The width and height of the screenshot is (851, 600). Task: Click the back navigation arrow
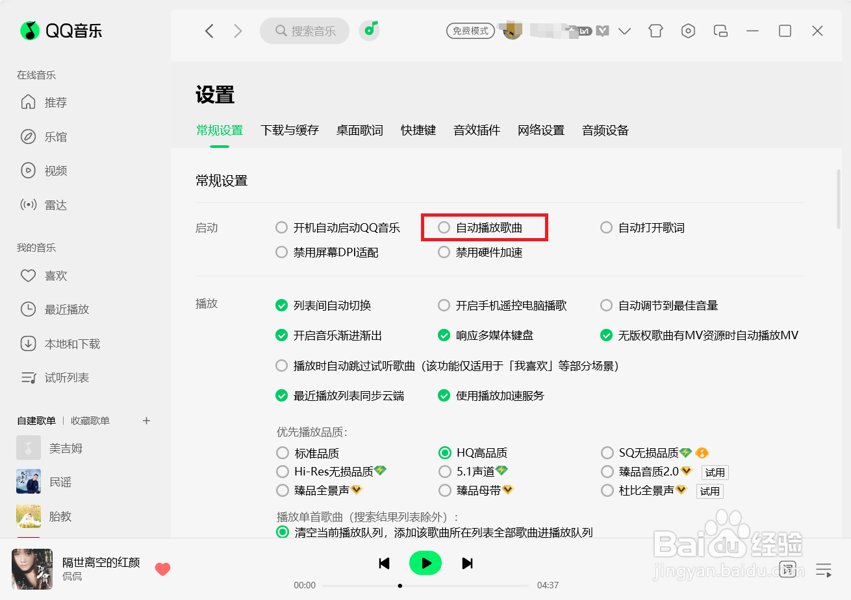tap(209, 30)
